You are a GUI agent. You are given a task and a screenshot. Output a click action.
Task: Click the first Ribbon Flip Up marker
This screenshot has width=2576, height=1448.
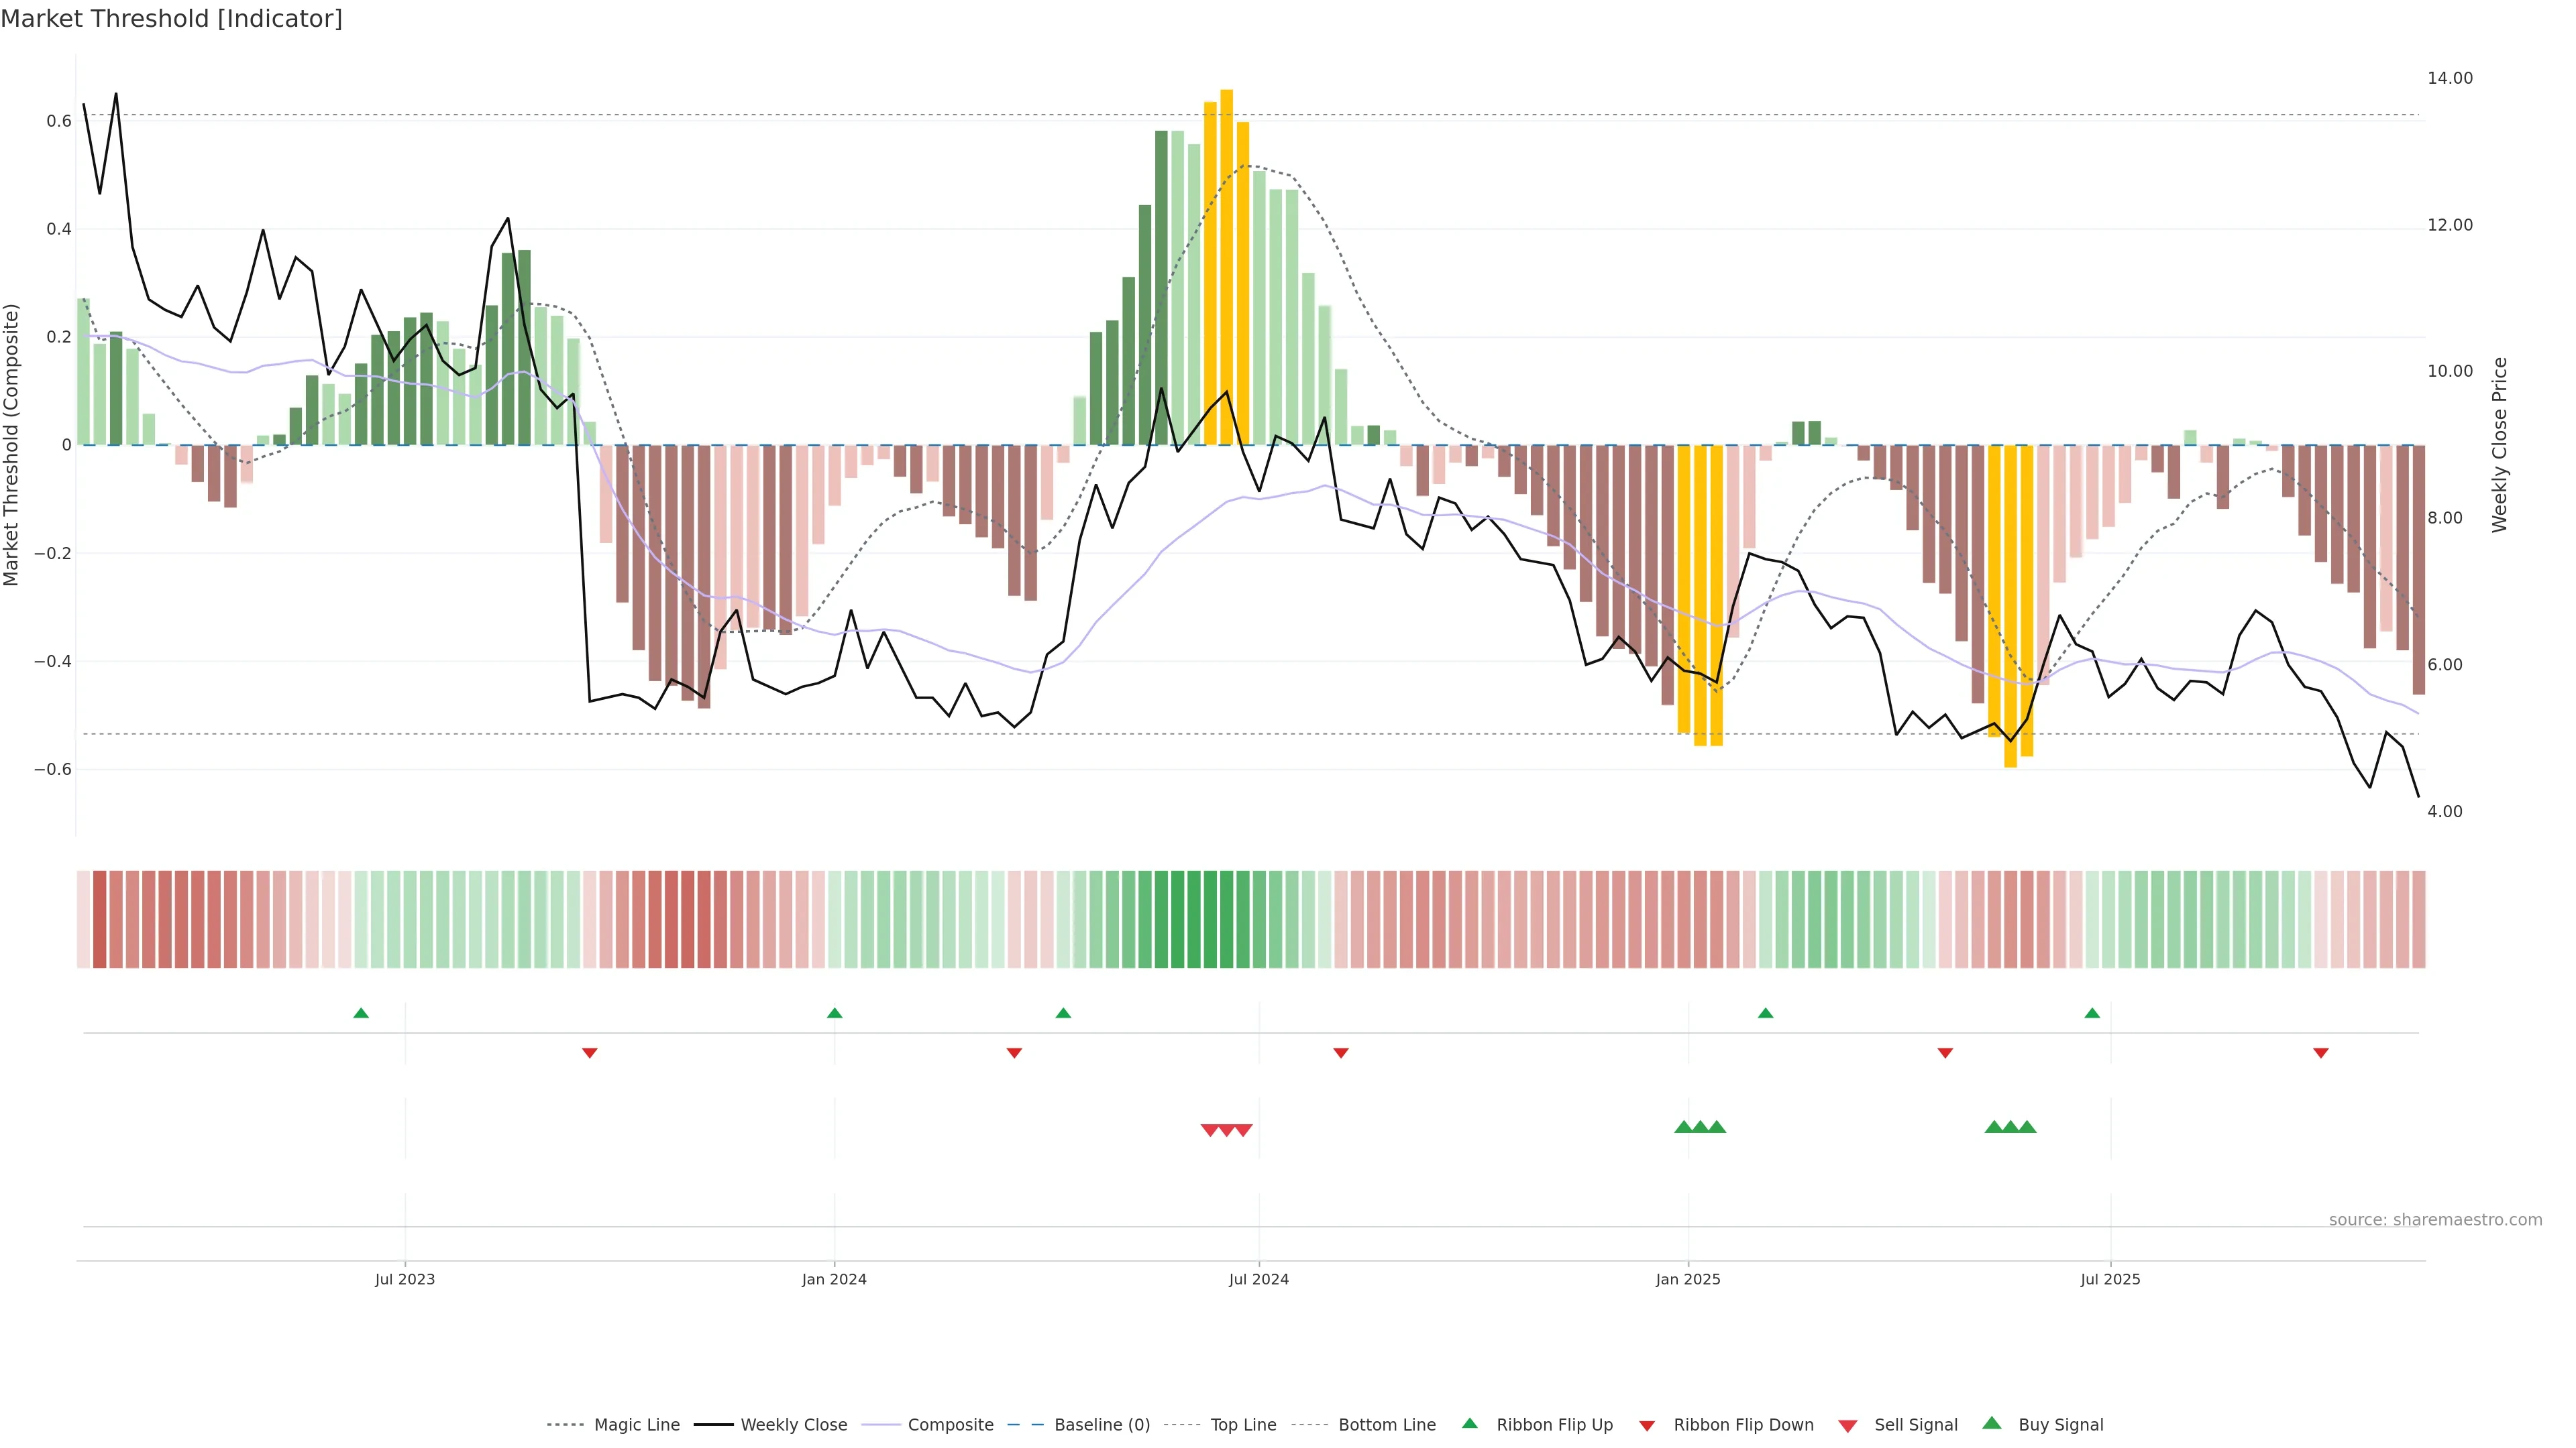pos(361,1014)
